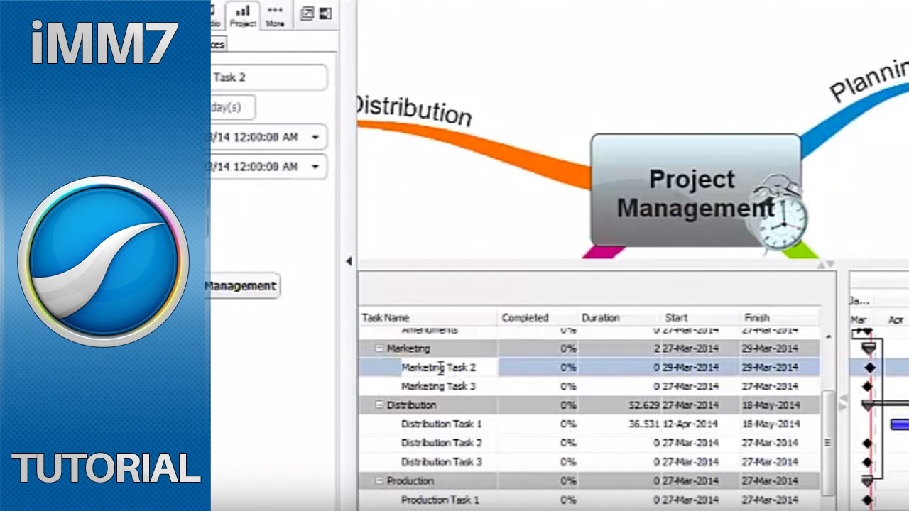Click the dock panel icon beside pop-out
This screenshot has width=909, height=511.
[x=326, y=13]
